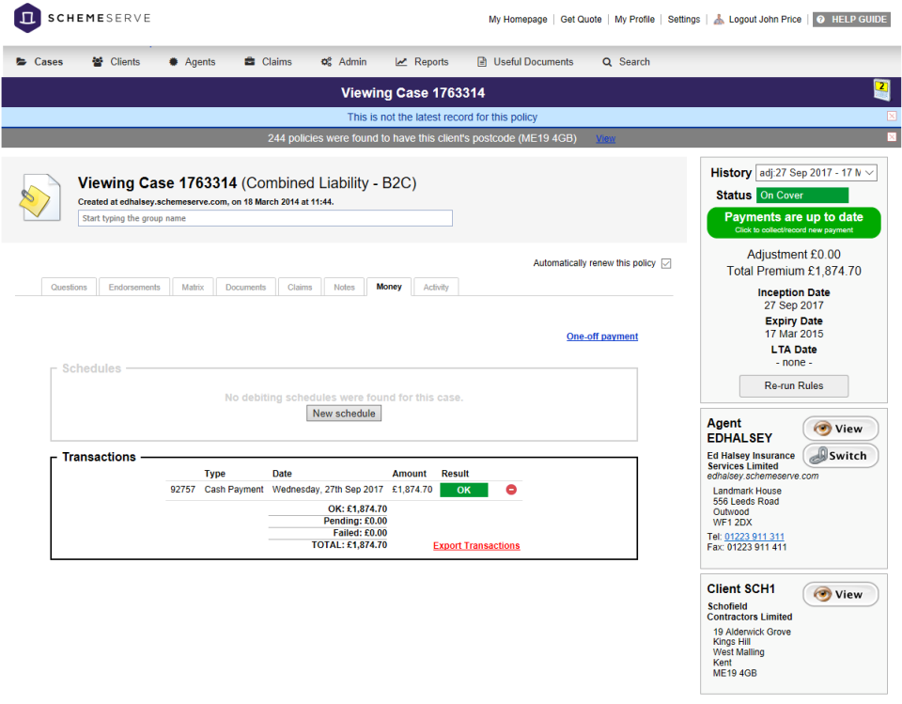Screen dimensions: 902x704
Task: Start a search with the magnifier icon
Action: tap(606, 62)
